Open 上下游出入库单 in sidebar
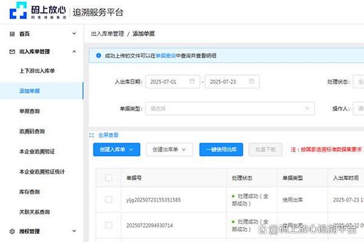This screenshot has width=364, height=242. 37,71
